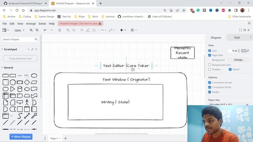Enable the Background Color checkbox
This screenshot has height=142, width=253.
210,65
